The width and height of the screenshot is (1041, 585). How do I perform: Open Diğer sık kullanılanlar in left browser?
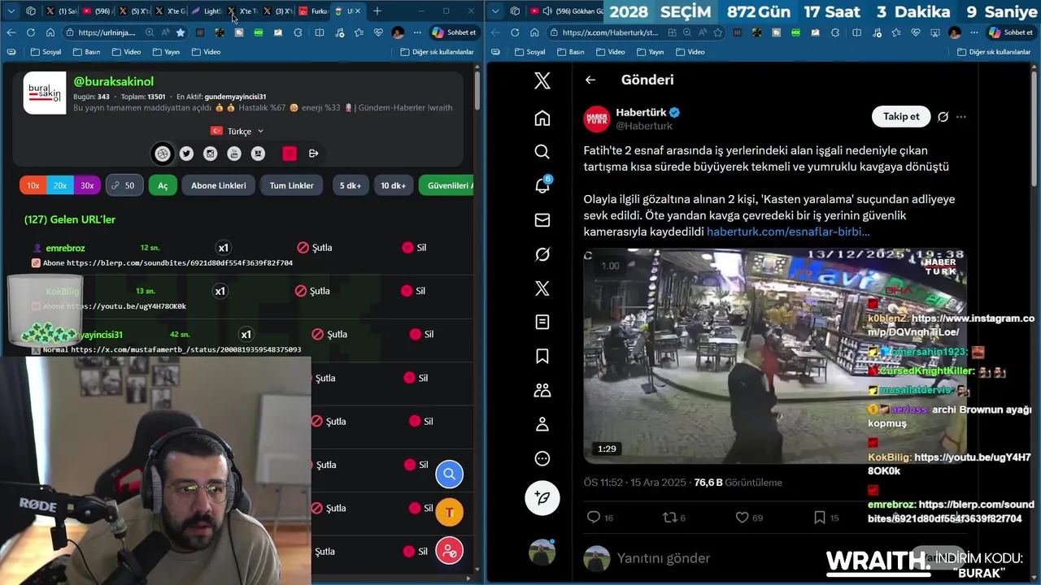tap(437, 51)
